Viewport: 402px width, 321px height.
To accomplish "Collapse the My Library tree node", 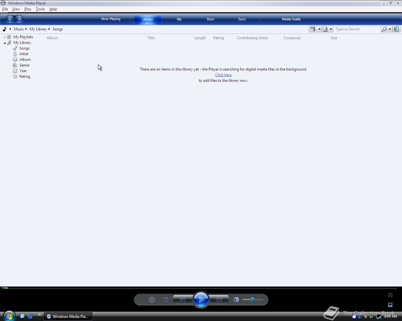I will (x=5, y=43).
